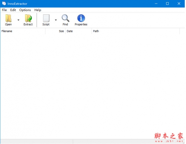The height and width of the screenshot is (144, 186).
Task: Sort list by Path column header
Action: pyautogui.click(x=135, y=31)
